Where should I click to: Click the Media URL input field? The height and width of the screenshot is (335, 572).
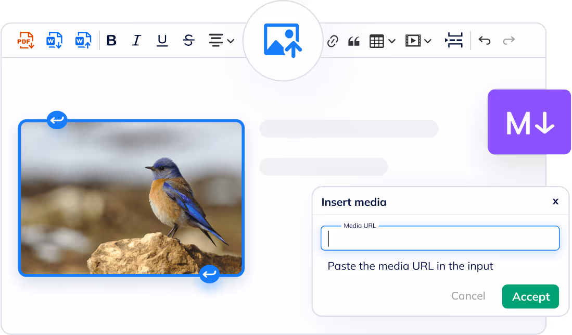[440, 239]
